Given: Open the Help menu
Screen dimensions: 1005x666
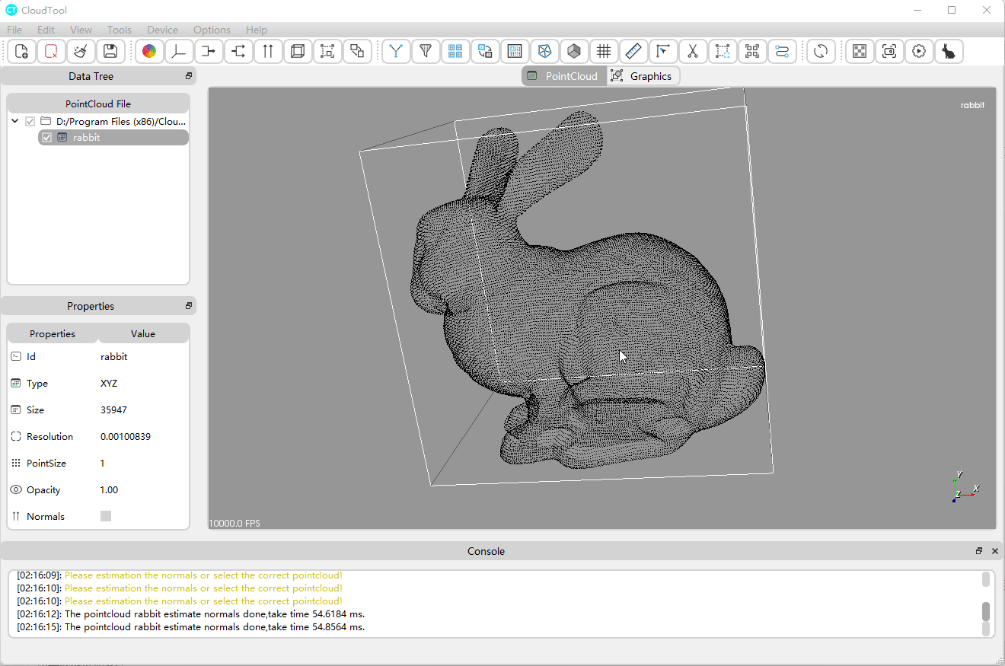Looking at the screenshot, I should pos(257,30).
